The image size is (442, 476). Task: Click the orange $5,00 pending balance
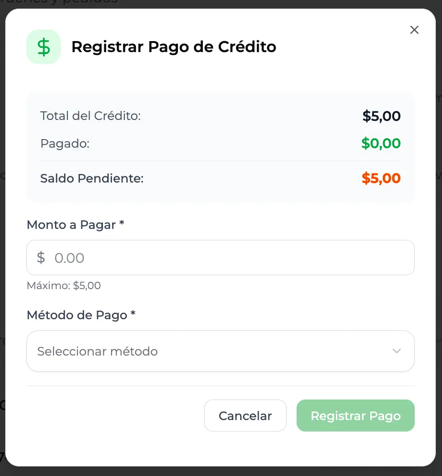pos(381,179)
